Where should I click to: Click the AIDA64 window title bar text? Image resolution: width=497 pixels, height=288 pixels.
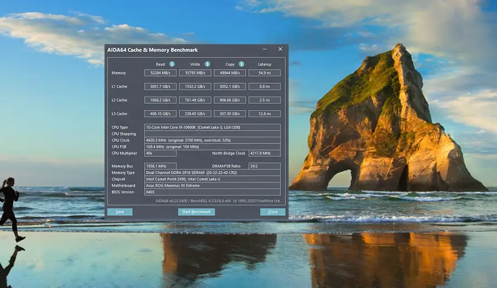click(152, 50)
